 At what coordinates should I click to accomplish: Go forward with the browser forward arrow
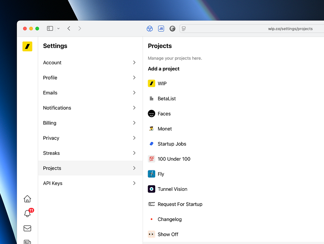pyautogui.click(x=80, y=28)
